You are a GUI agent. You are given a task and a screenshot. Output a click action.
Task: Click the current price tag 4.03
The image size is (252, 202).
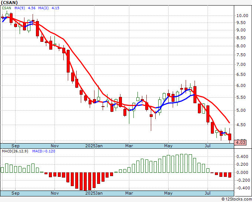(240, 142)
